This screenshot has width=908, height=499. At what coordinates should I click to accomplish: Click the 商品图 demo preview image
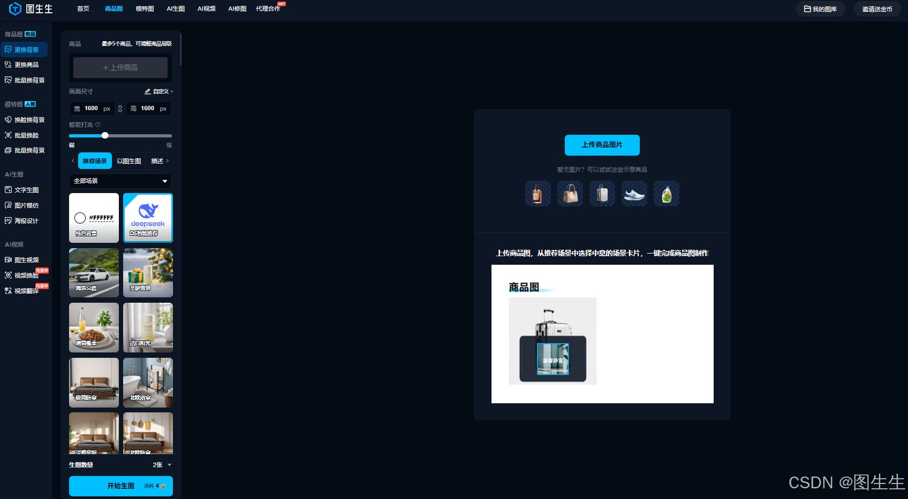602,334
